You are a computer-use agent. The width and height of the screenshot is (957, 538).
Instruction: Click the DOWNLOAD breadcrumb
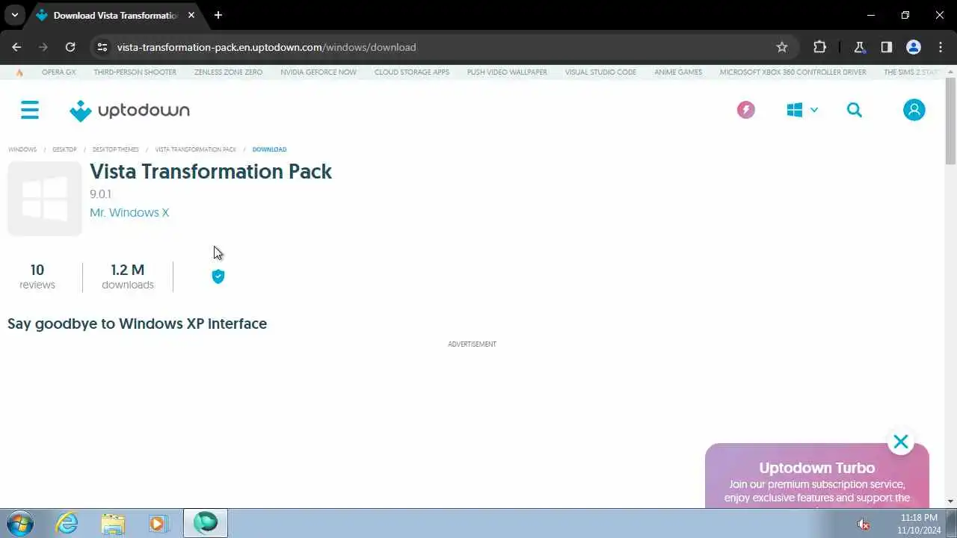269,149
